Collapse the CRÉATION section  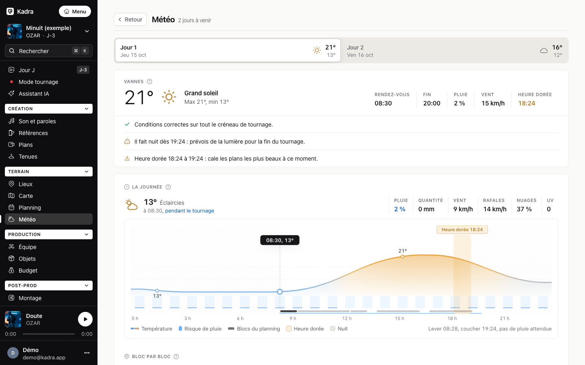tap(49, 109)
